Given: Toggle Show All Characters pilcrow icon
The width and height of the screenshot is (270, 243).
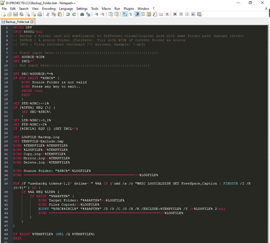Looking at the screenshot, I should tap(131, 14).
